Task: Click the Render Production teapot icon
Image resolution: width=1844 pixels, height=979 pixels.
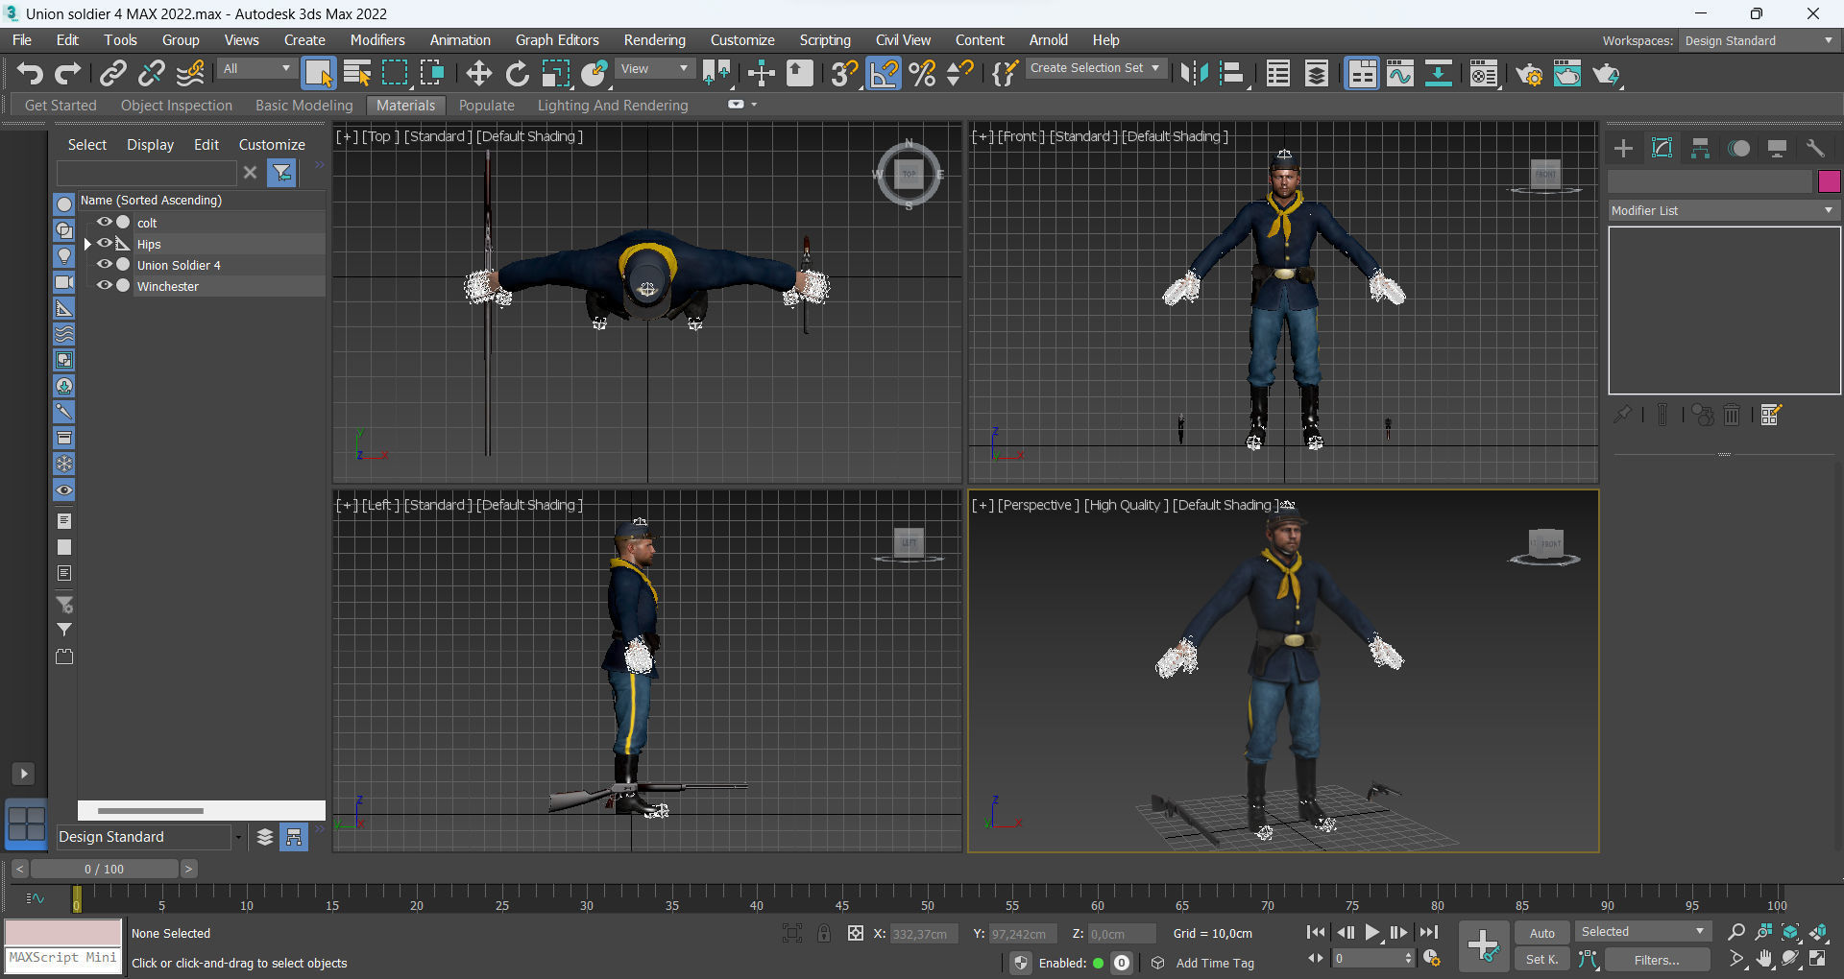Action: tap(1606, 73)
